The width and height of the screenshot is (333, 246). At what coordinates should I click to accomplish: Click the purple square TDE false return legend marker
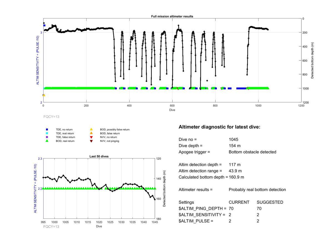pyautogui.click(x=47, y=137)
